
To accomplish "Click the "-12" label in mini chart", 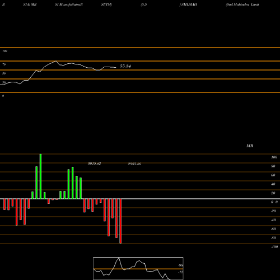I will point(181,272).
